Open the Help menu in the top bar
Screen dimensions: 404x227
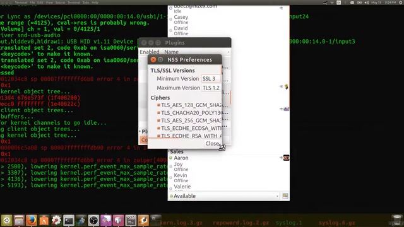pyautogui.click(x=95, y=3)
